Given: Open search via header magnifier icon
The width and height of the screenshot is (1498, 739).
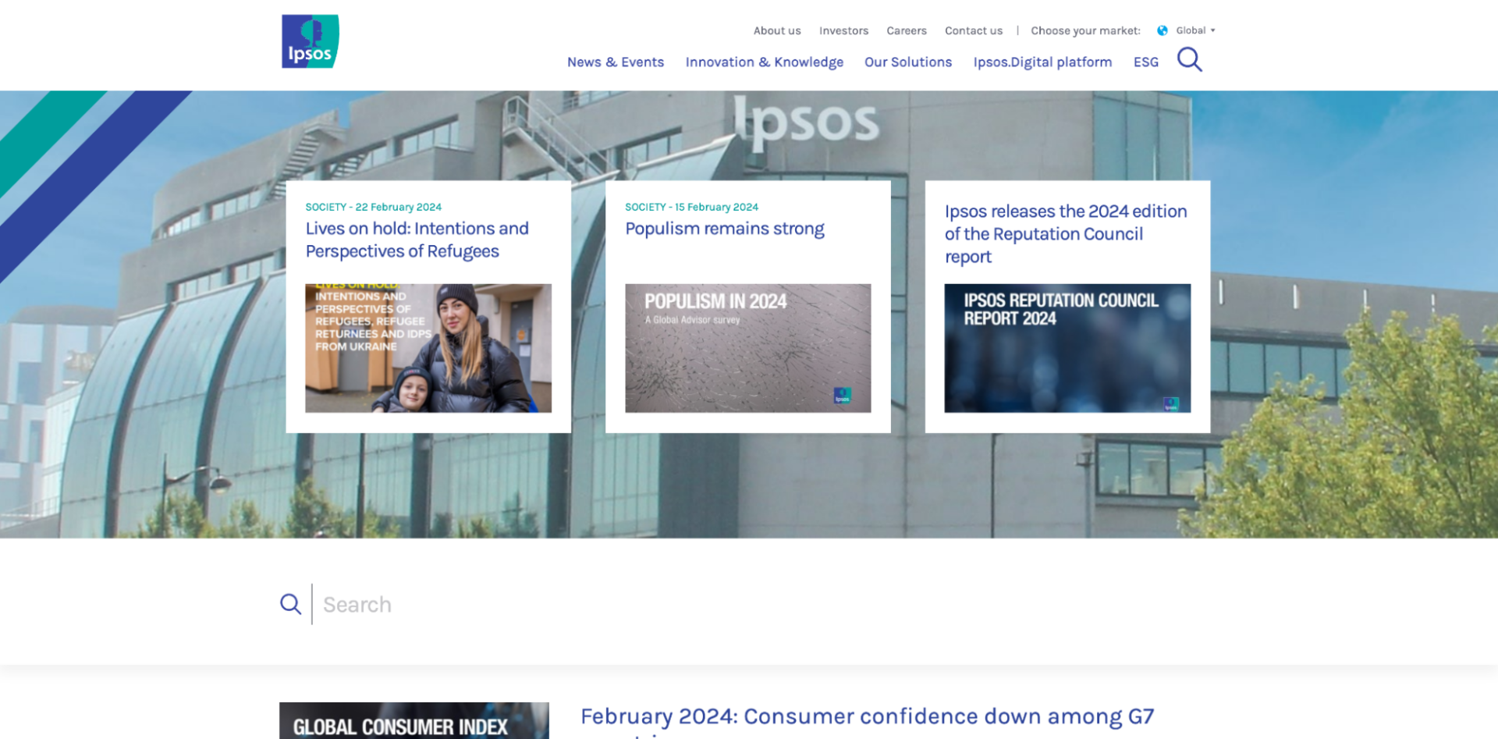Looking at the screenshot, I should (x=1189, y=59).
